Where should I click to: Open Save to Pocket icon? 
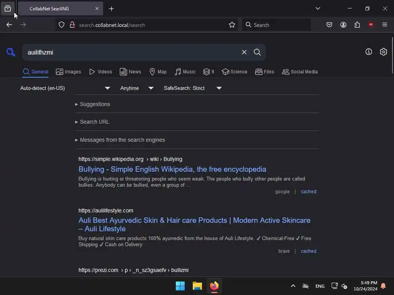pos(329,25)
